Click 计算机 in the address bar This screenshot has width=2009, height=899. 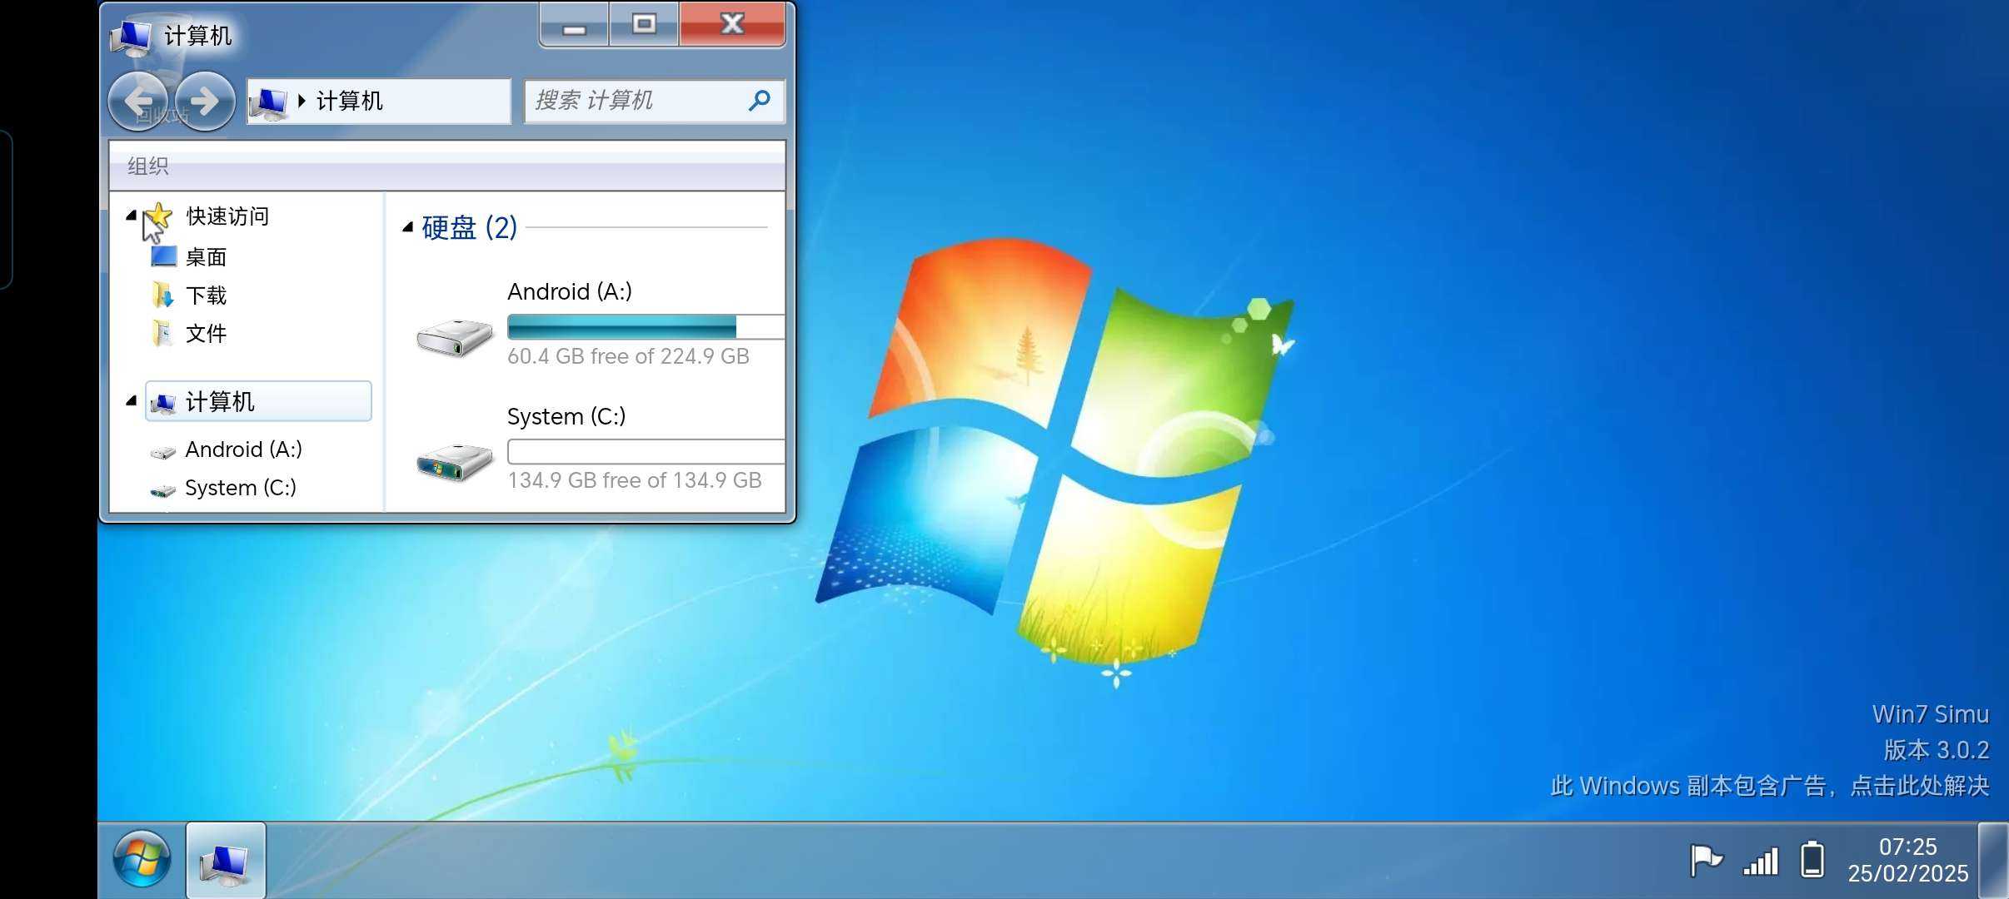click(x=349, y=102)
